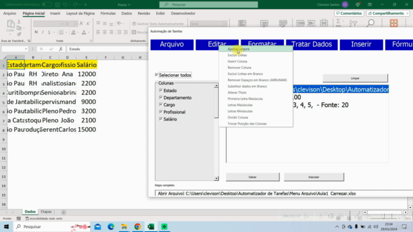
Task: Open the Mail app from taskbar
Action: click(97, 226)
